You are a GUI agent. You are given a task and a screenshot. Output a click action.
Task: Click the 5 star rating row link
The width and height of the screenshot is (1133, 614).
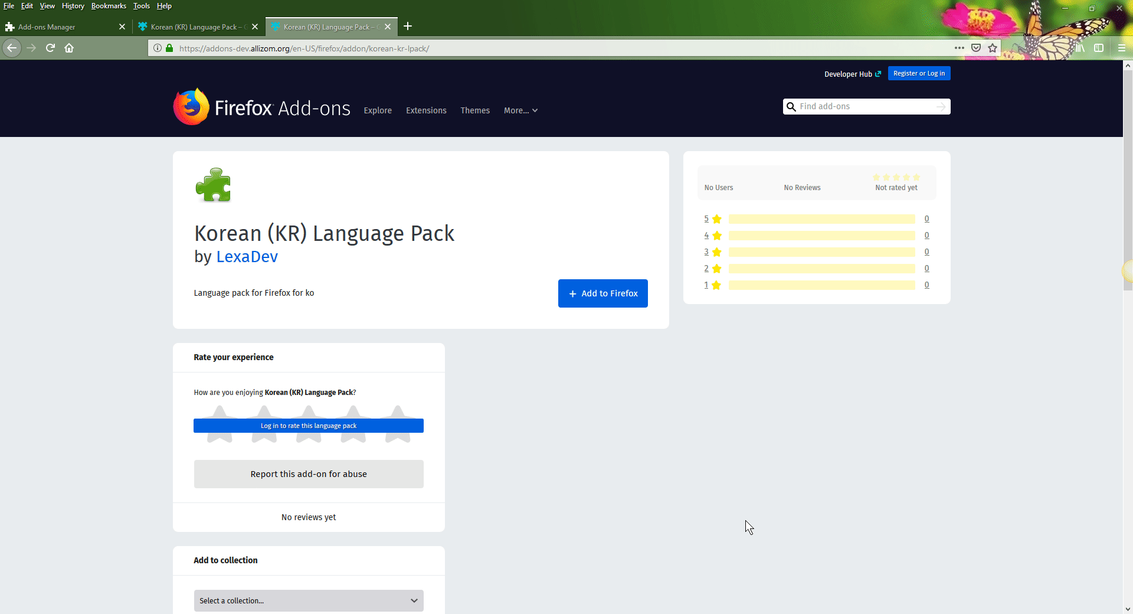706,219
